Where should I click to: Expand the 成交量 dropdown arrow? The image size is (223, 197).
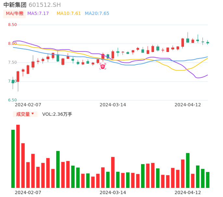[33, 114]
